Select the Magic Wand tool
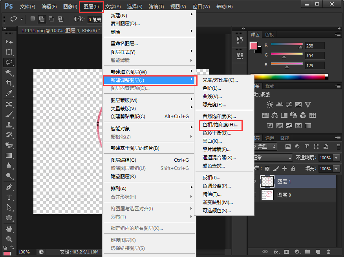This screenshot has width=344, height=257. pyautogui.click(x=9, y=72)
